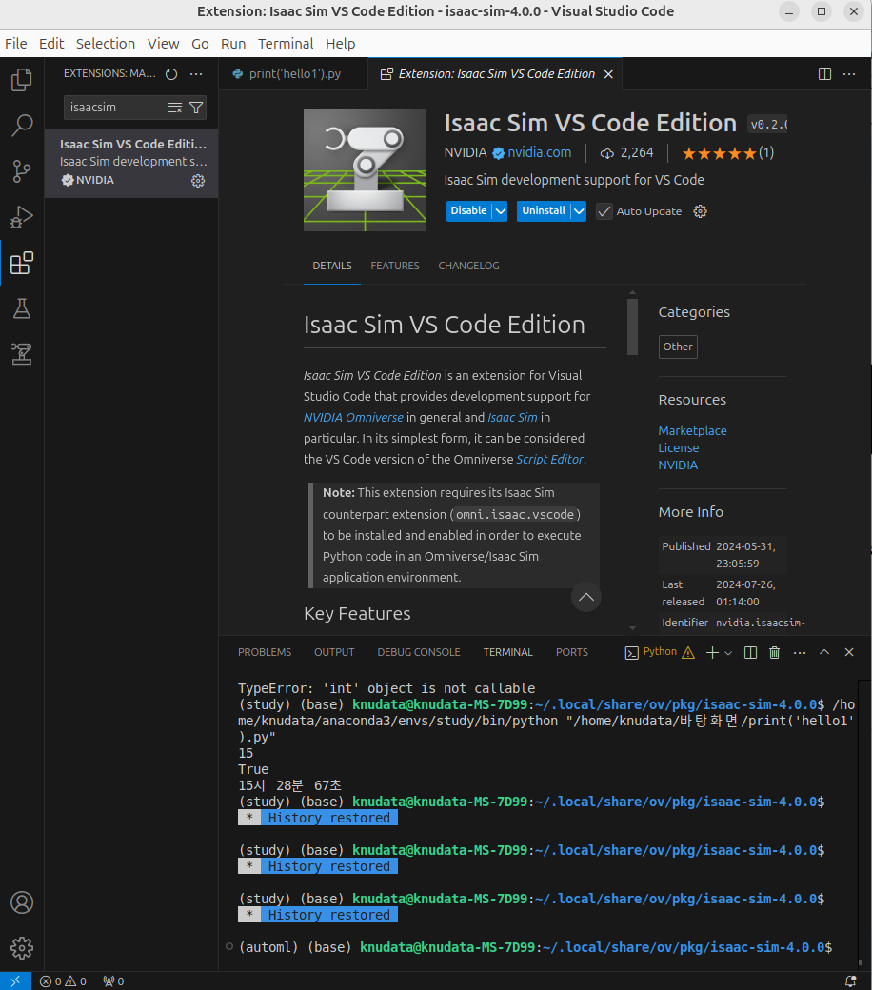The width and height of the screenshot is (872, 990).
Task: Switch to the FEATURES tab
Action: point(395,266)
